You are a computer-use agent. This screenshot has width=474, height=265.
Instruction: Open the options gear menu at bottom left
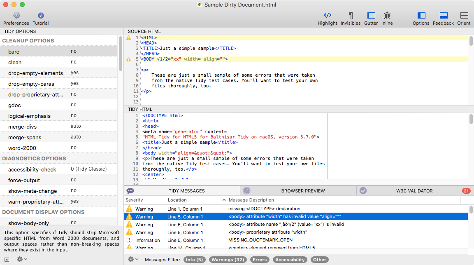point(22,259)
